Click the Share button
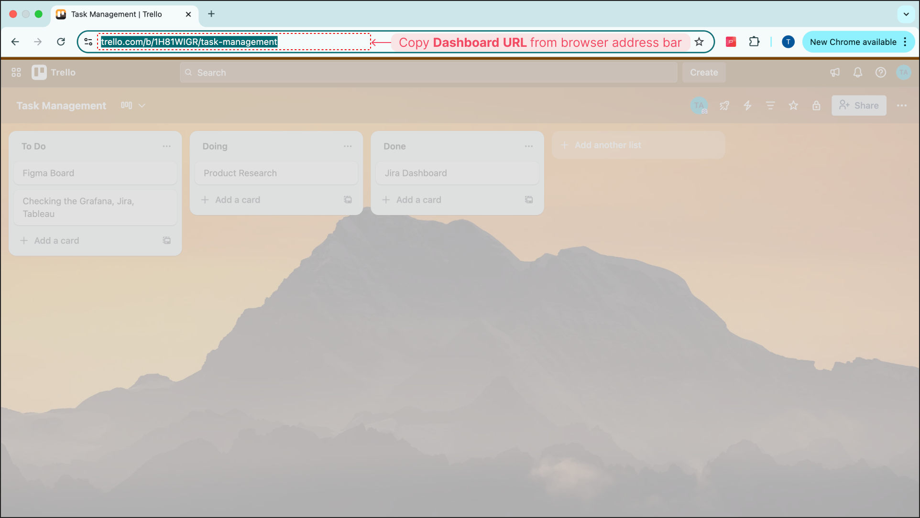920x518 pixels. pyautogui.click(x=859, y=106)
